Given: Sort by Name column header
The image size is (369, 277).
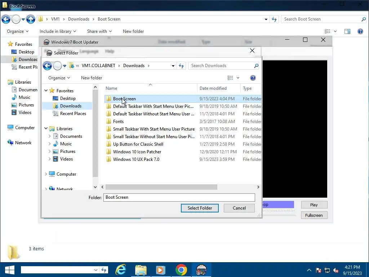Looking at the screenshot, I should point(151,88).
